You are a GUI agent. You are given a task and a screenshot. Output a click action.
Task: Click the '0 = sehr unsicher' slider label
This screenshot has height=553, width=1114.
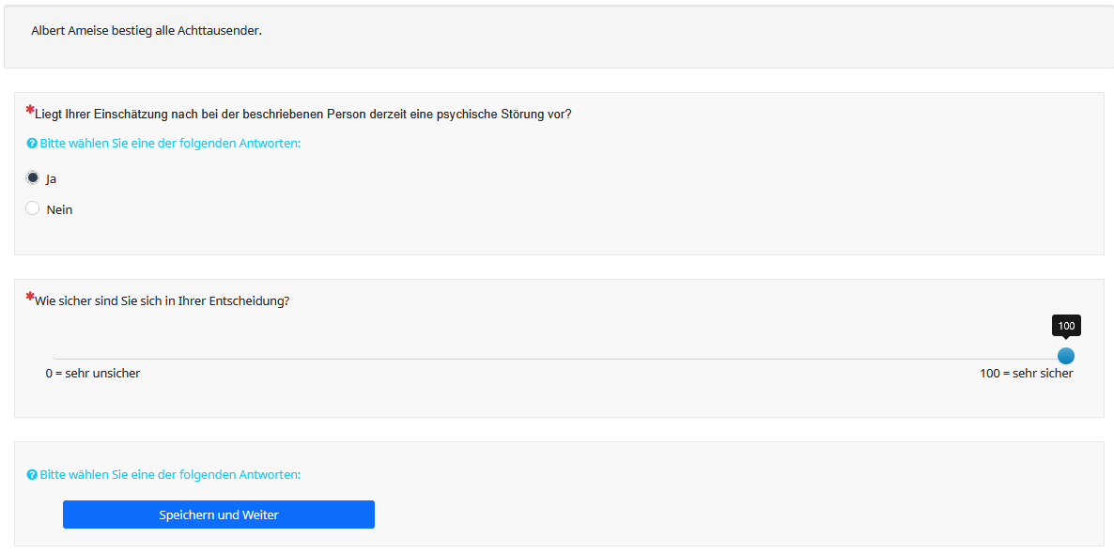tap(93, 374)
